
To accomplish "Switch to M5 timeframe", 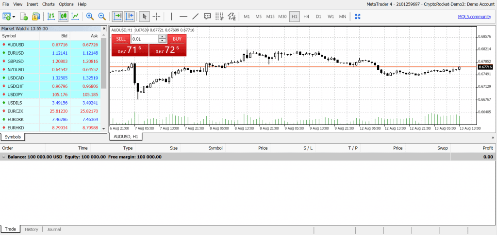I will [x=258, y=16].
